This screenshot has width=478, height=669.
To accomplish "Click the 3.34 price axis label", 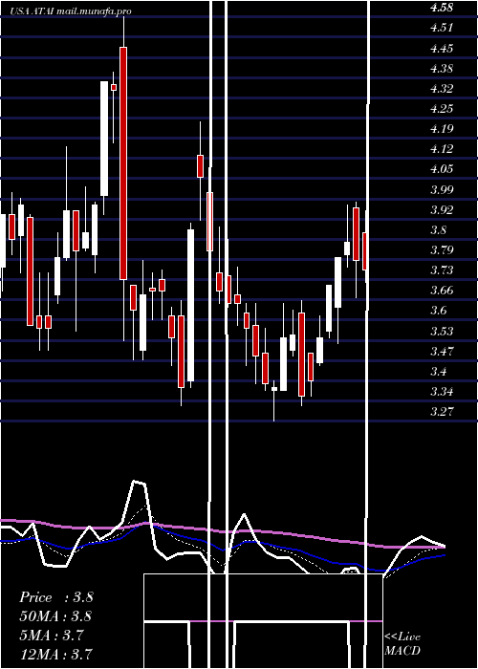I will tap(442, 391).
